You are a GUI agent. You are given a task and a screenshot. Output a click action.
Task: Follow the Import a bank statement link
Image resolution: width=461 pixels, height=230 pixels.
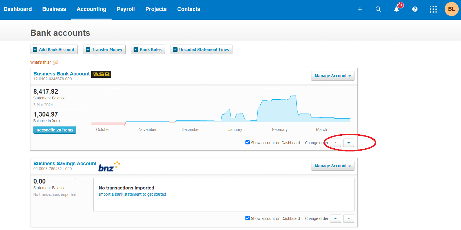pos(132,194)
